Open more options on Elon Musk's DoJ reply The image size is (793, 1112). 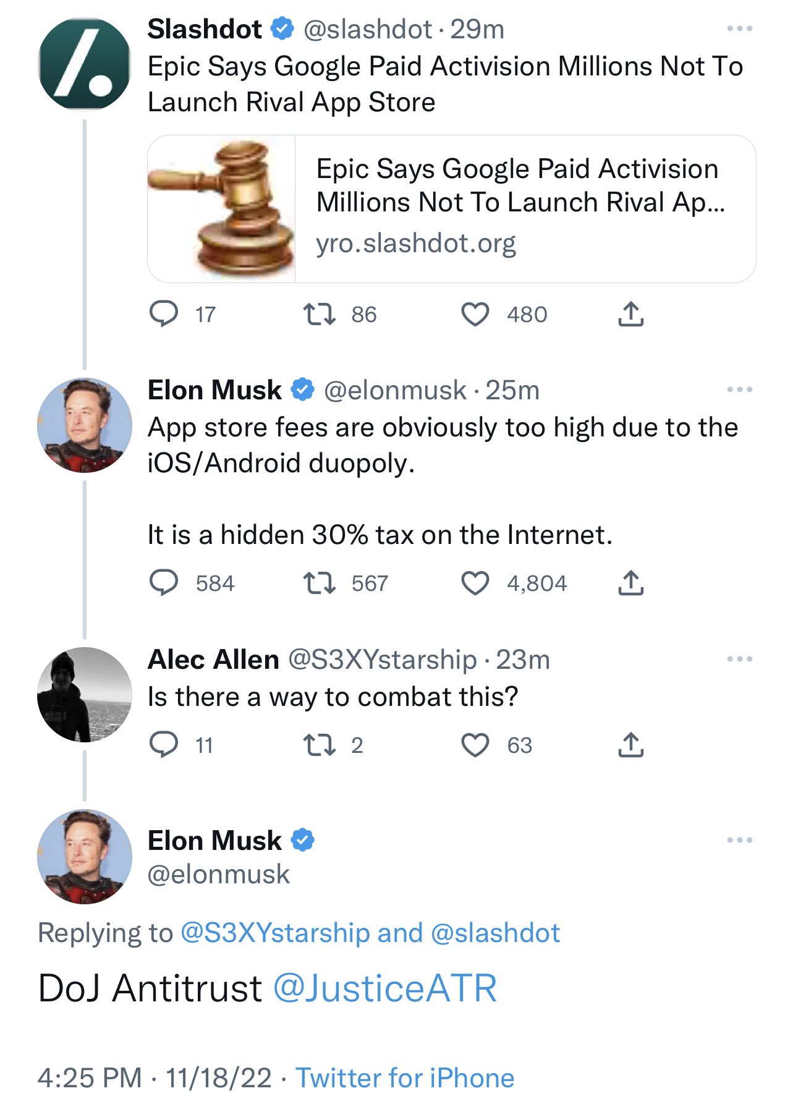[x=739, y=840]
